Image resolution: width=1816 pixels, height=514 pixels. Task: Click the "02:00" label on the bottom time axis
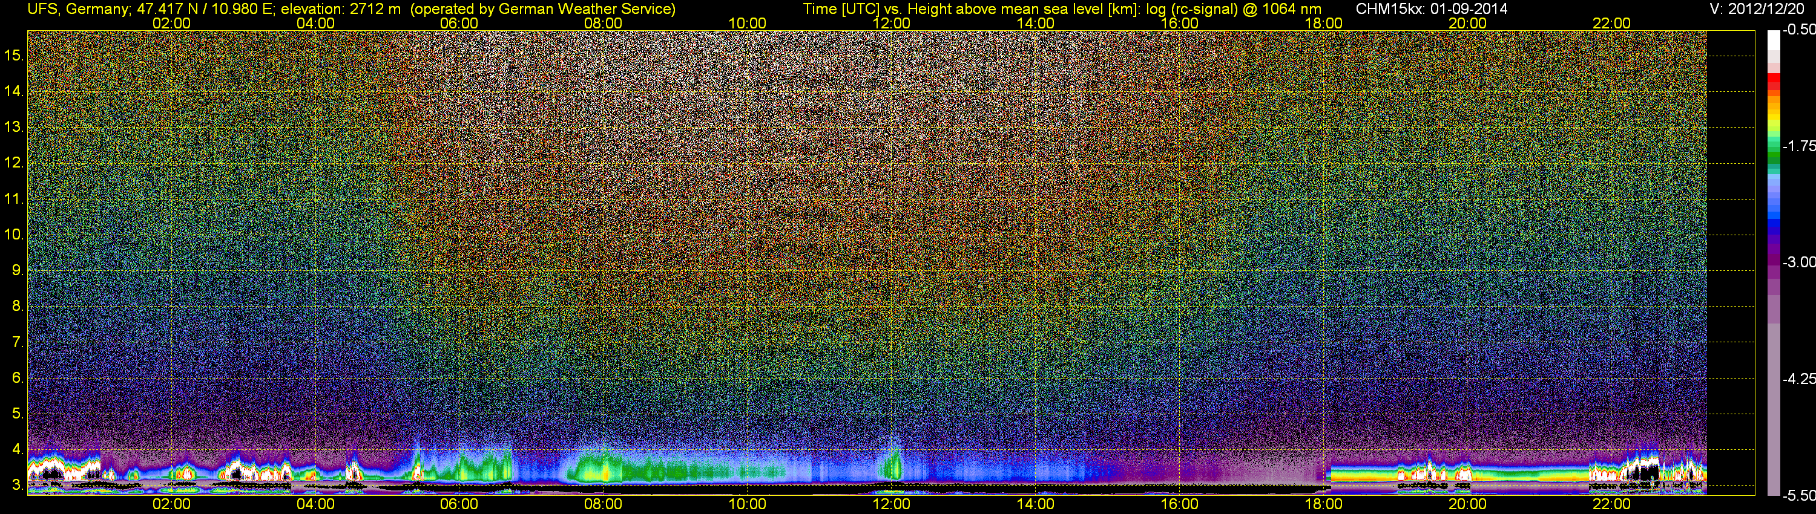point(171,504)
